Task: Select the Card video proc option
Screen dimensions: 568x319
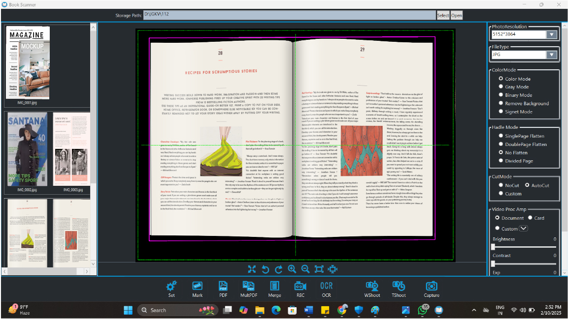Action: click(530, 218)
